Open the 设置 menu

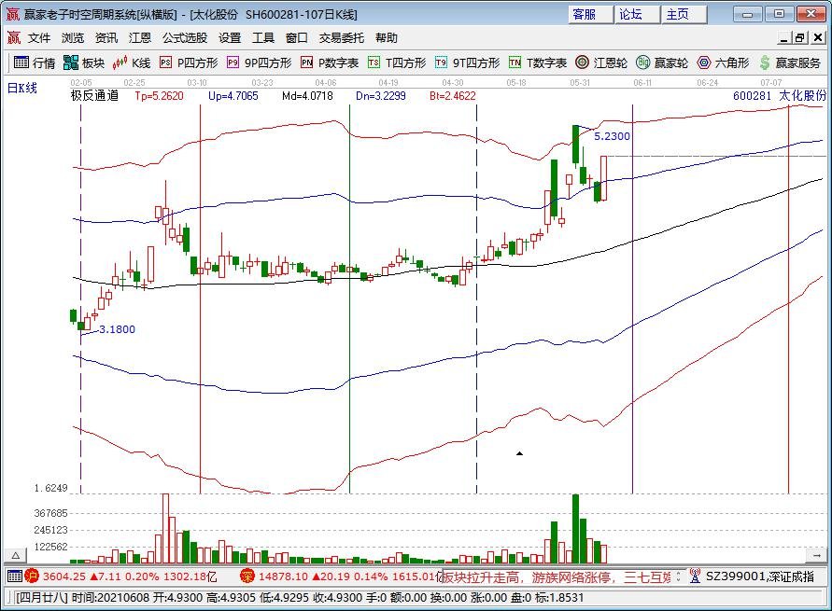230,37
